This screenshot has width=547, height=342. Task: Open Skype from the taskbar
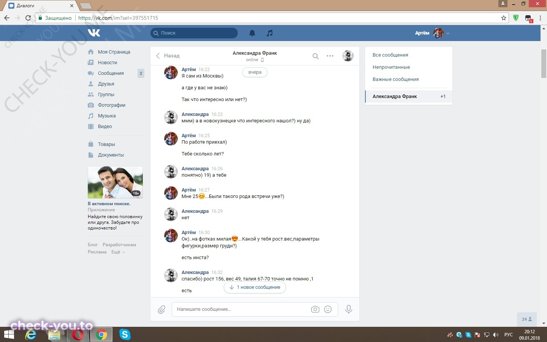pos(125,335)
